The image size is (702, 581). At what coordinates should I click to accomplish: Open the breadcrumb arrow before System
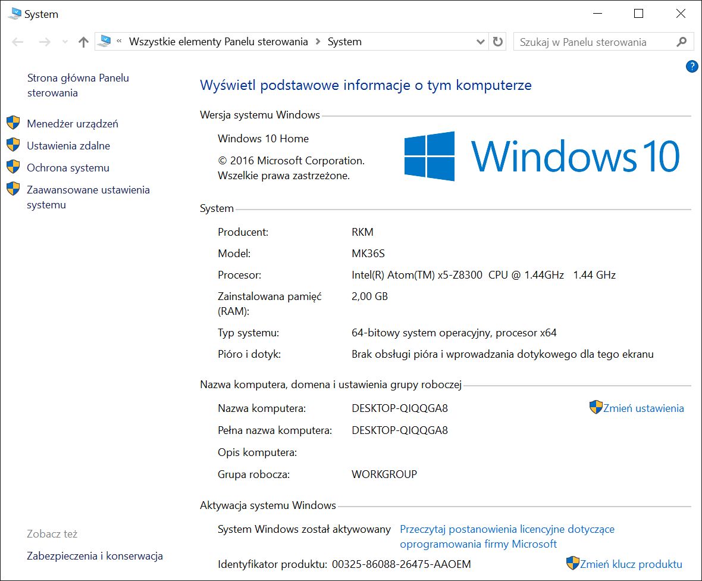tap(318, 42)
